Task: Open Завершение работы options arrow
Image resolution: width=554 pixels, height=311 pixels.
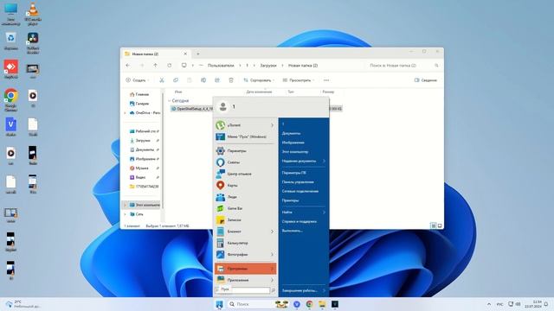Action: [324, 290]
